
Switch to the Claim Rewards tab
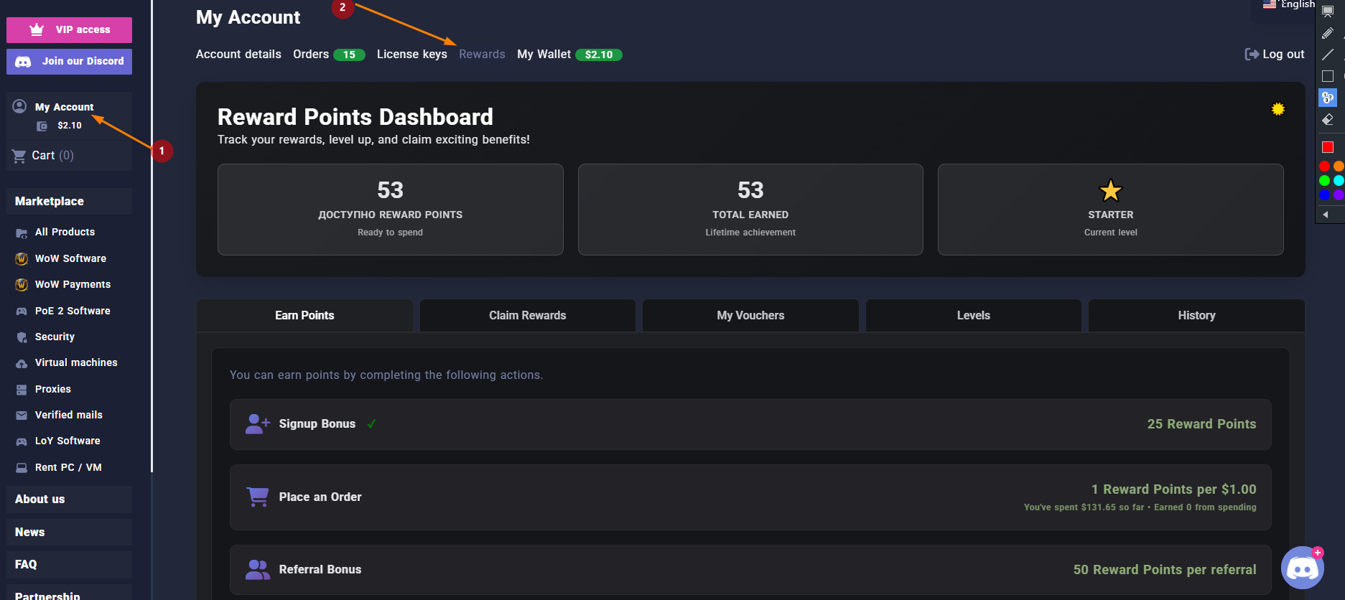[x=528, y=315]
